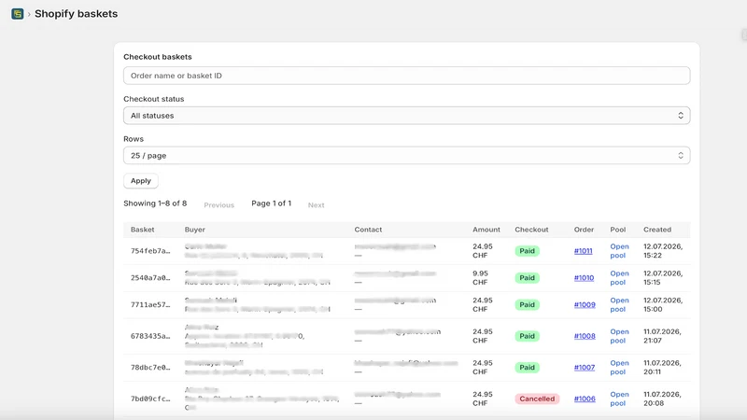
Task: Click the 9.95 CHF amount cell
Action: click(x=481, y=277)
